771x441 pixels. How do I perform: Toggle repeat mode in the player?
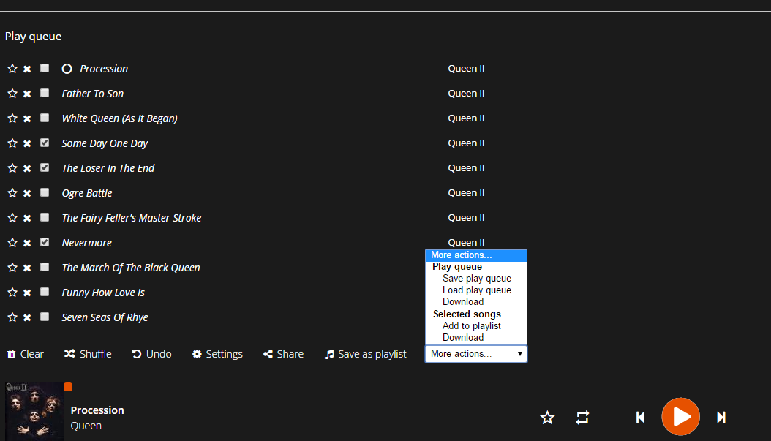583,418
